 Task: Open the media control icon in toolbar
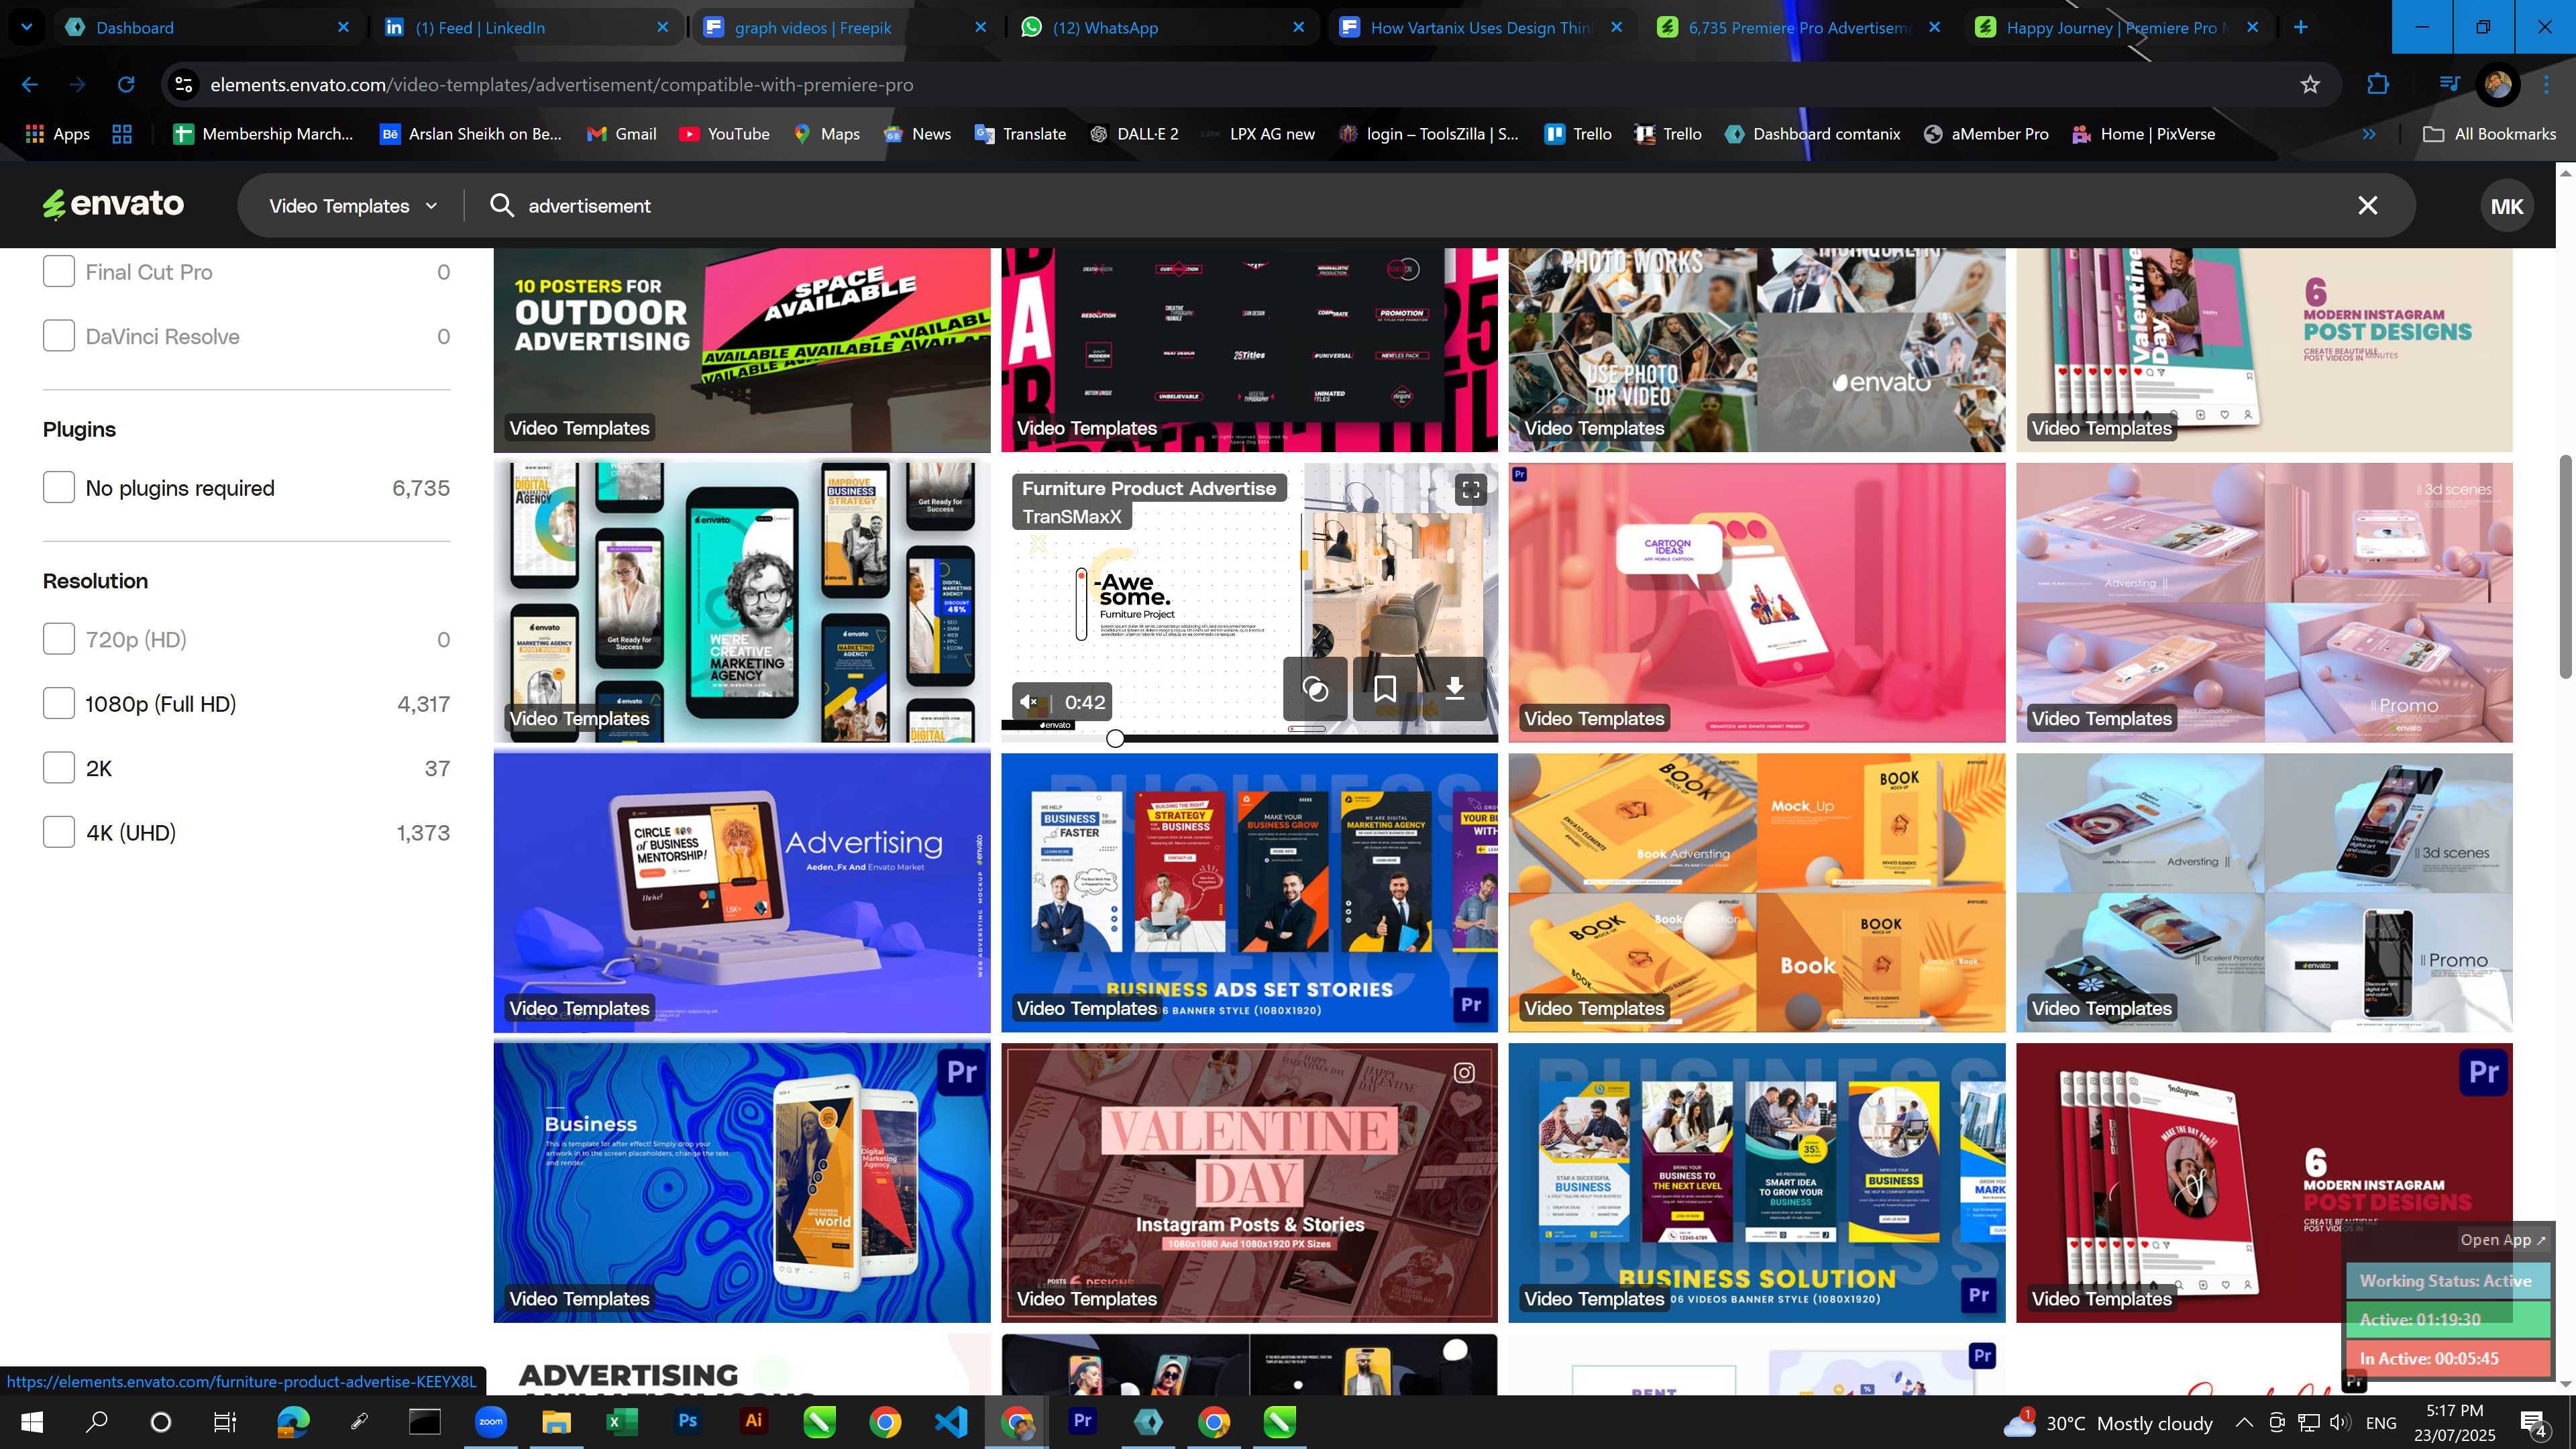click(2449, 85)
